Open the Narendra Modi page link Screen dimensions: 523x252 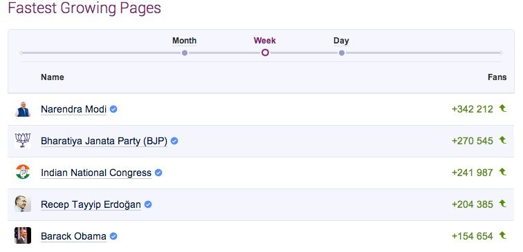(74, 109)
